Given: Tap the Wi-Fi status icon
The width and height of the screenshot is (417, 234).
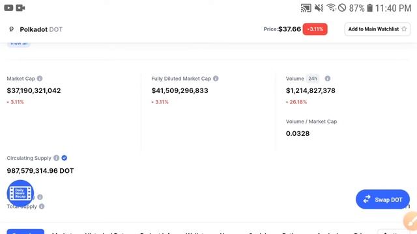Looking at the screenshot, I should [x=331, y=8].
